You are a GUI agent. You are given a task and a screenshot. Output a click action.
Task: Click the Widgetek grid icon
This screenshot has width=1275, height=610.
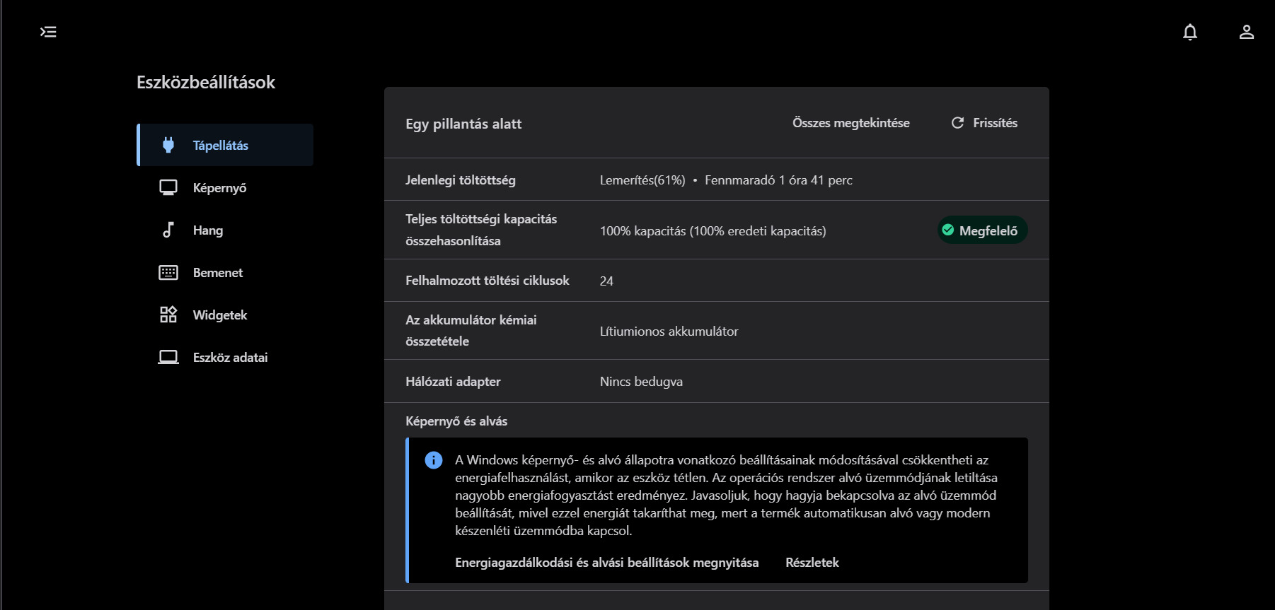tap(168, 315)
